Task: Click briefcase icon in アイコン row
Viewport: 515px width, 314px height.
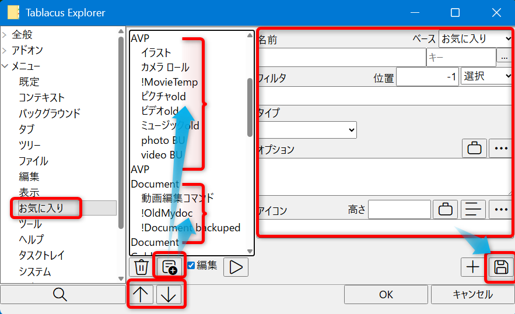Action: (446, 209)
